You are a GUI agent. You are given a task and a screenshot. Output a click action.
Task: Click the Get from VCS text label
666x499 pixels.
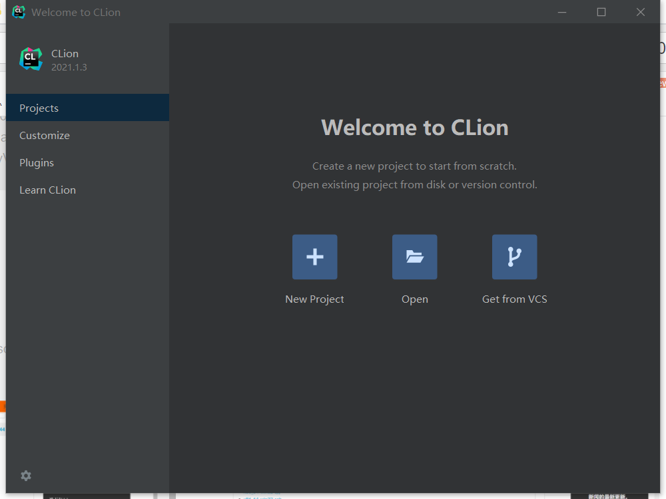point(514,299)
